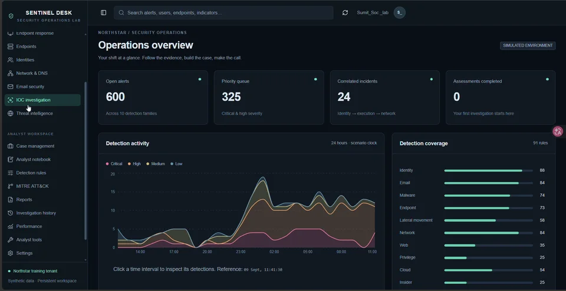Click the Network & DNS icon

click(x=10, y=73)
